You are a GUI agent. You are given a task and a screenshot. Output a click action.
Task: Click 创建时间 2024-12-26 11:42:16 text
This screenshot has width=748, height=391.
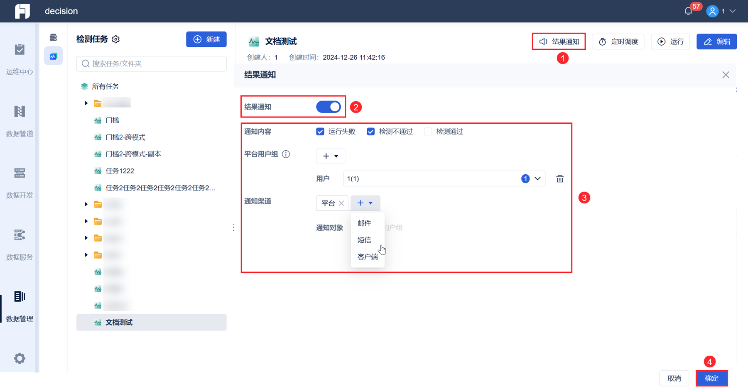click(337, 57)
